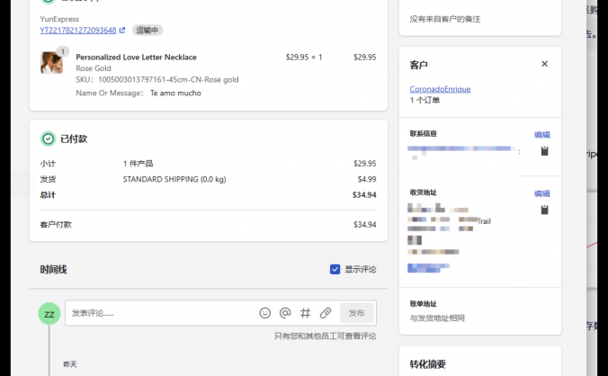Click the 没有来自客户的备注 note text
Image resolution: width=608 pixels, height=376 pixels.
click(445, 19)
